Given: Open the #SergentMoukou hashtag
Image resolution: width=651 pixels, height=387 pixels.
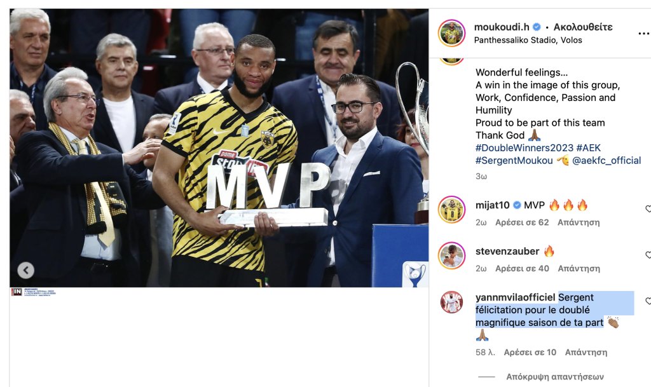Looking at the screenshot, I should point(514,161).
